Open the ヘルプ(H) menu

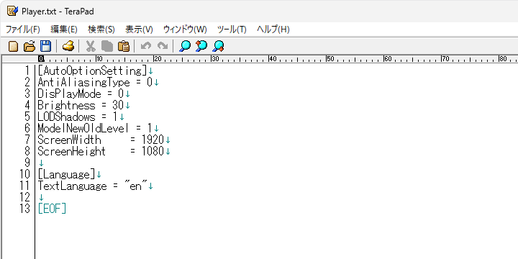click(x=273, y=29)
